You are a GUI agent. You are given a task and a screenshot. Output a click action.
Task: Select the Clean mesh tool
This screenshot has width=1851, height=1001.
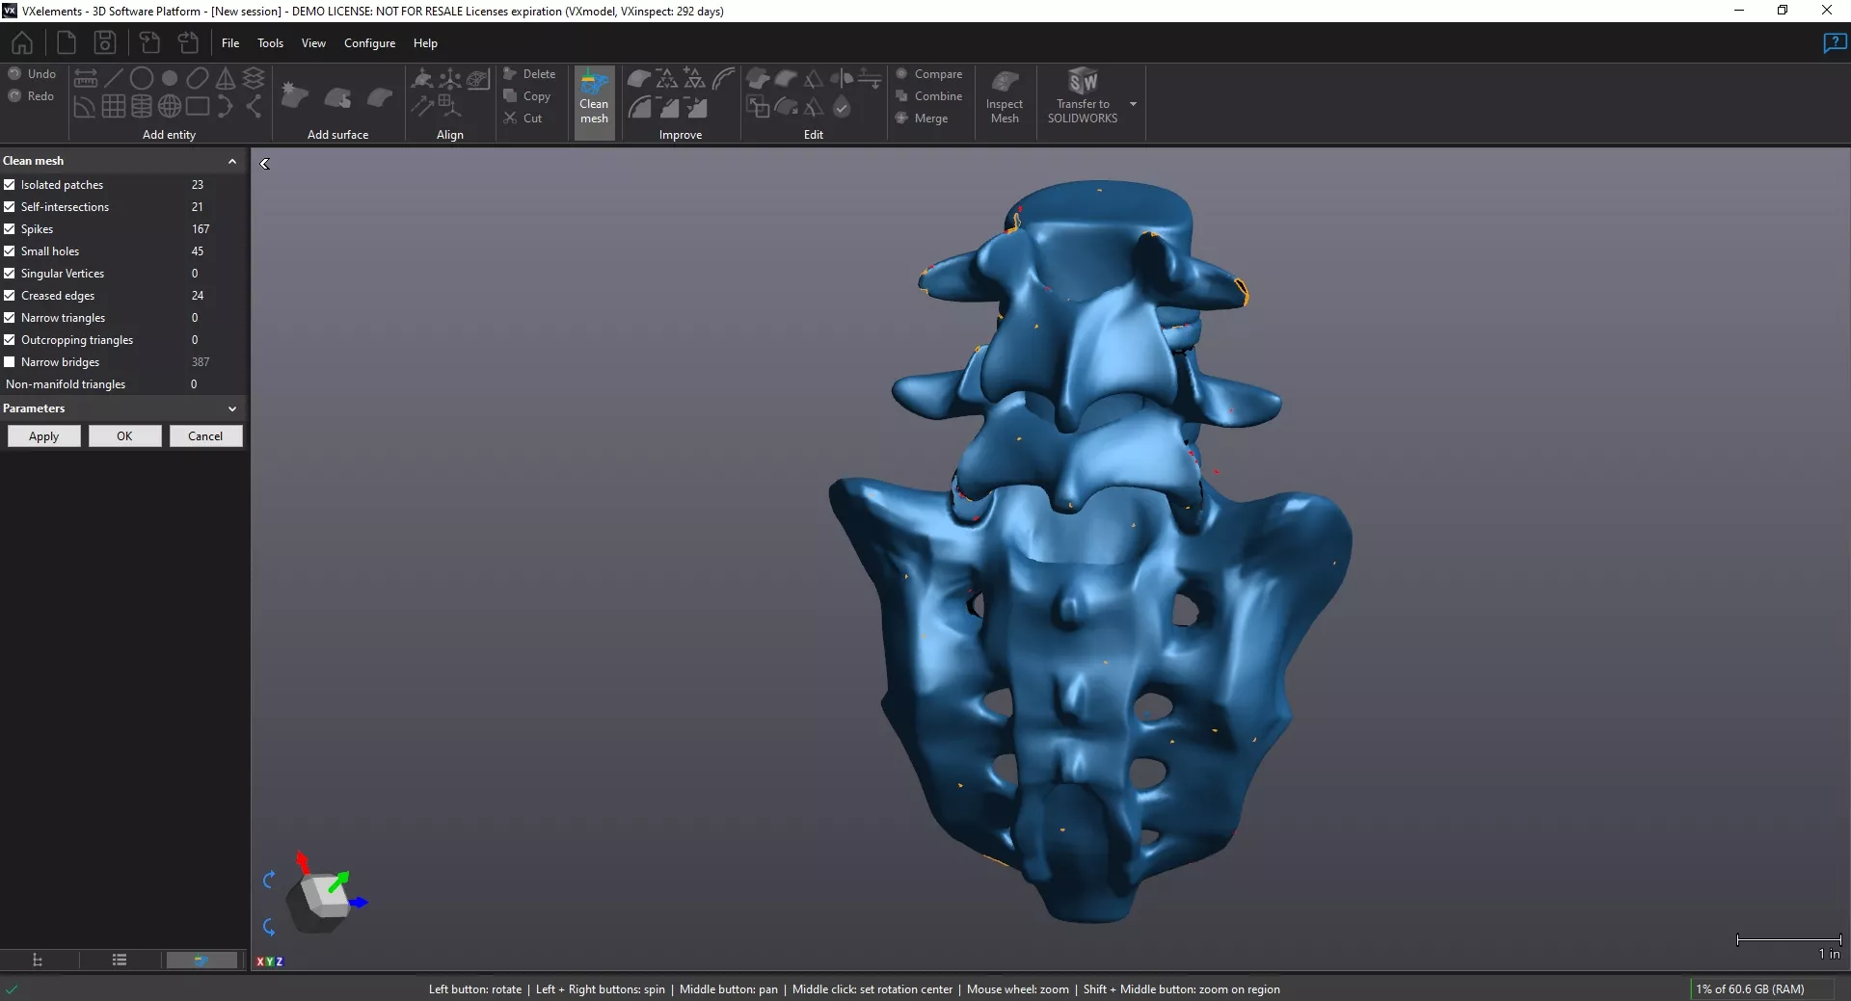594,96
